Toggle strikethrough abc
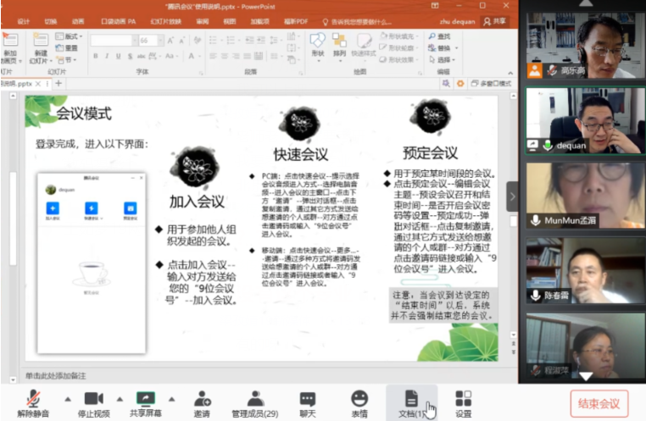This screenshot has width=646, height=421. point(142,56)
